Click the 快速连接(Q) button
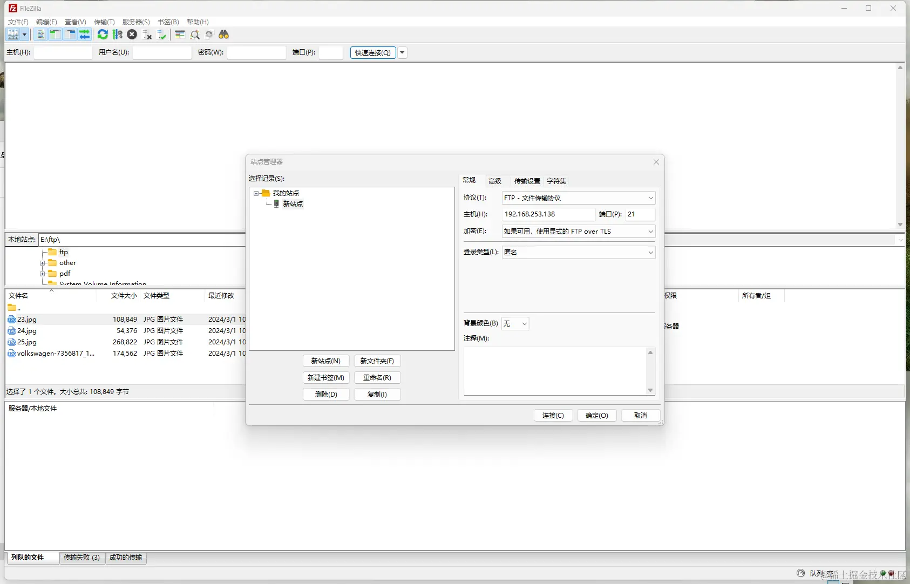 click(373, 52)
